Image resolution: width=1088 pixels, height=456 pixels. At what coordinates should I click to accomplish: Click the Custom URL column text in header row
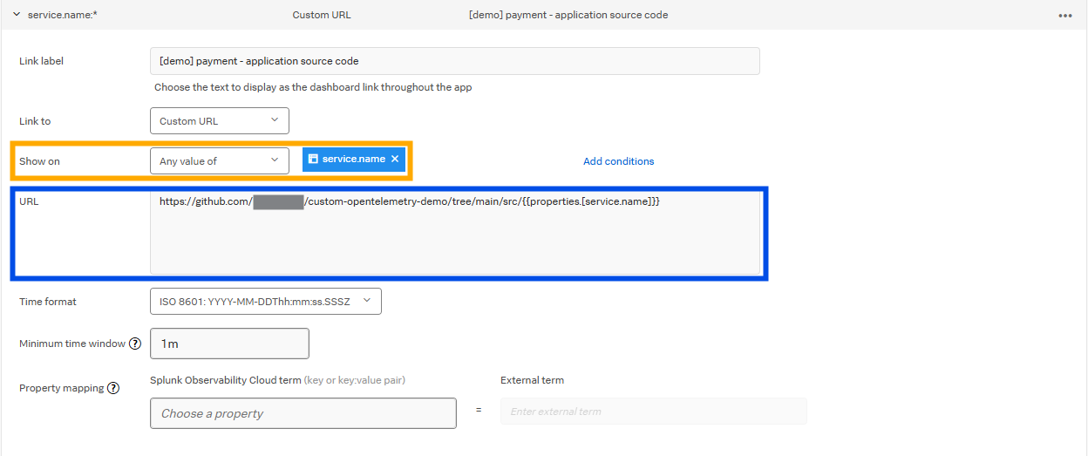coord(322,15)
